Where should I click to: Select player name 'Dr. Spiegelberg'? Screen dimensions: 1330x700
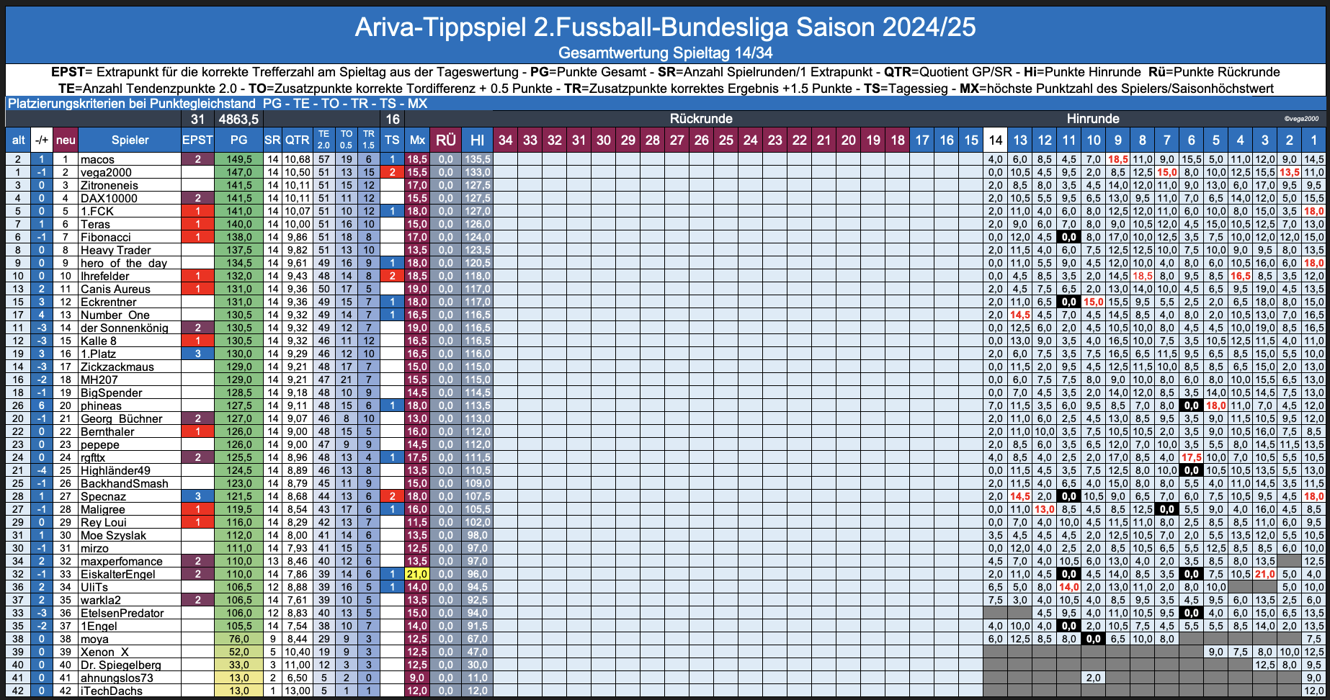click(x=121, y=665)
